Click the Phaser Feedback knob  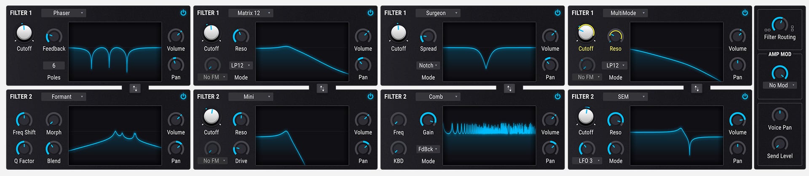coord(54,36)
